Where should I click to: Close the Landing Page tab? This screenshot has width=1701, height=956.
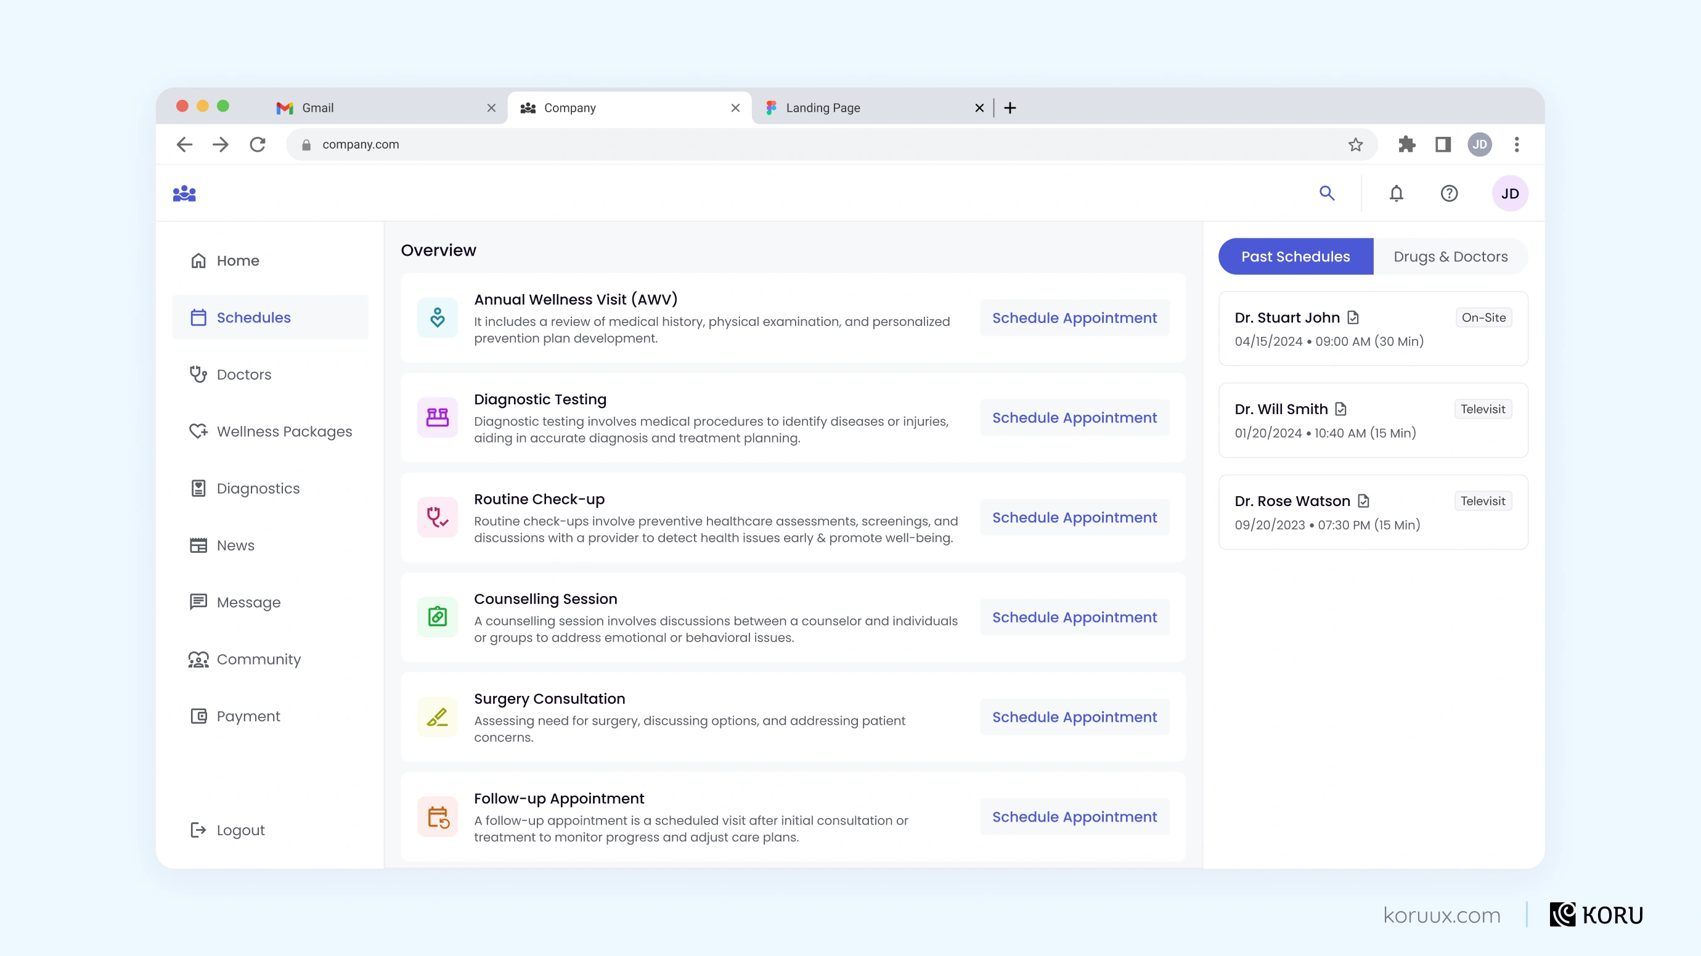click(979, 108)
